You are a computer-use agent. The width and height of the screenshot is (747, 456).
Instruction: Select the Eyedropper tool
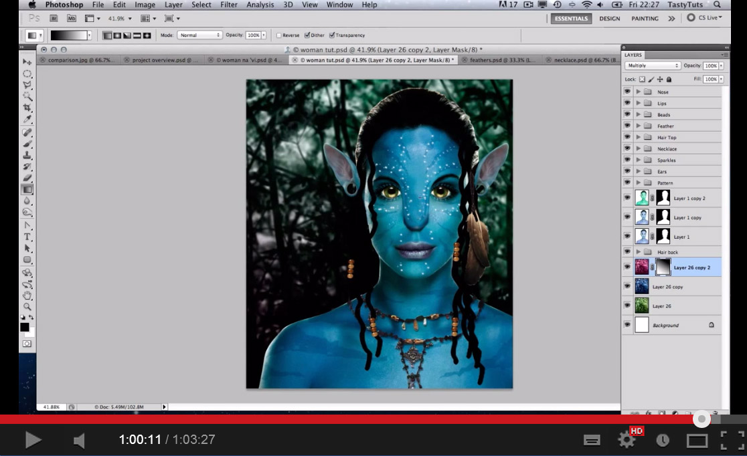[27, 119]
